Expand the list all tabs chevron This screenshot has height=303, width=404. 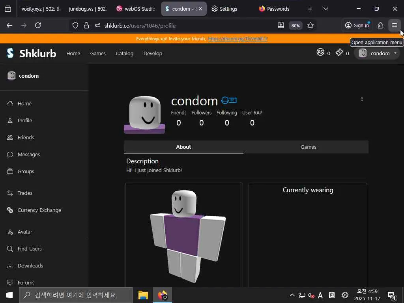click(325, 9)
